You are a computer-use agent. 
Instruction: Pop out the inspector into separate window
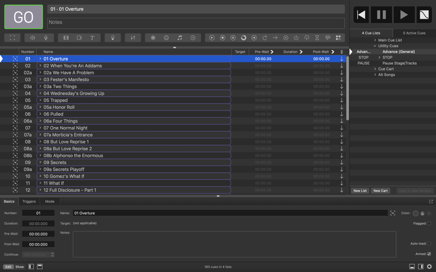tap(431, 201)
